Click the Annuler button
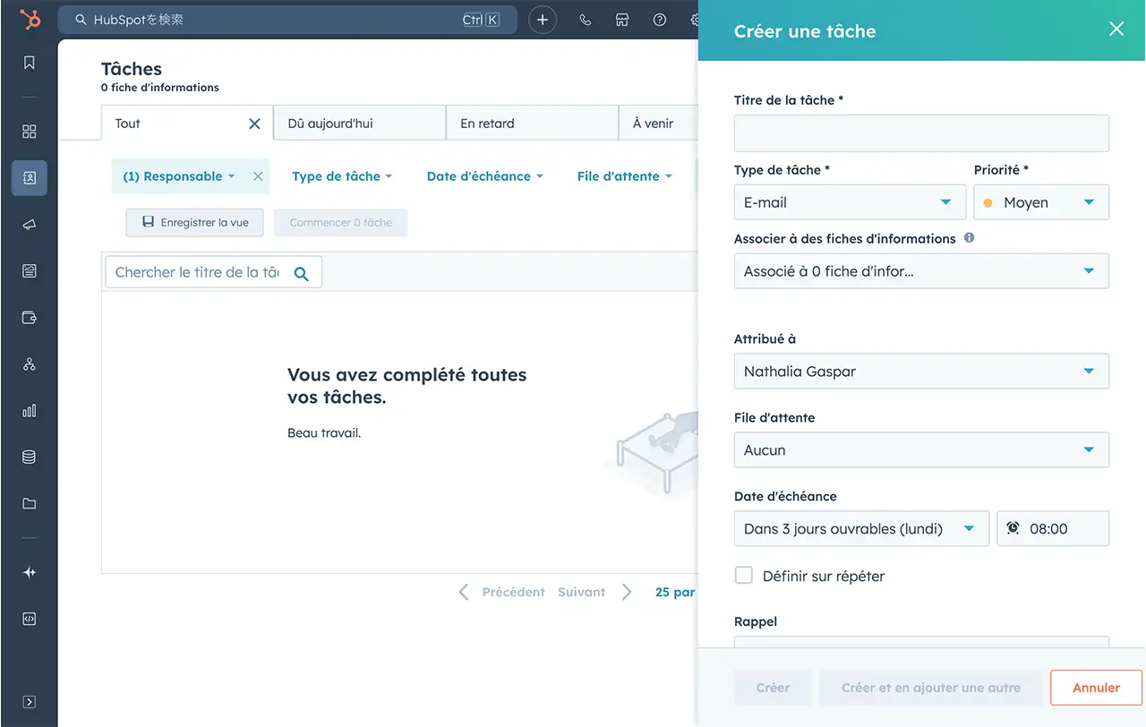Viewport: 1146px width, 727px height. pyautogui.click(x=1096, y=688)
